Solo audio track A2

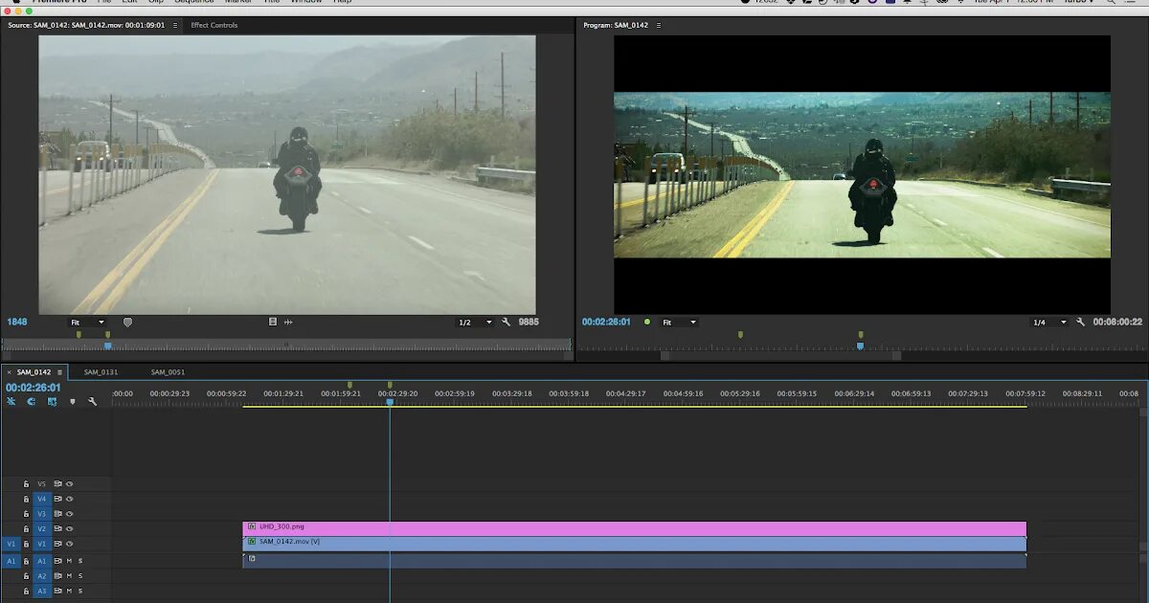[x=80, y=576]
